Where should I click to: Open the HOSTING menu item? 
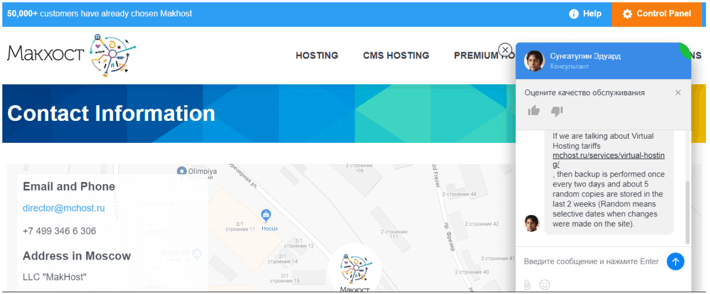(x=317, y=56)
